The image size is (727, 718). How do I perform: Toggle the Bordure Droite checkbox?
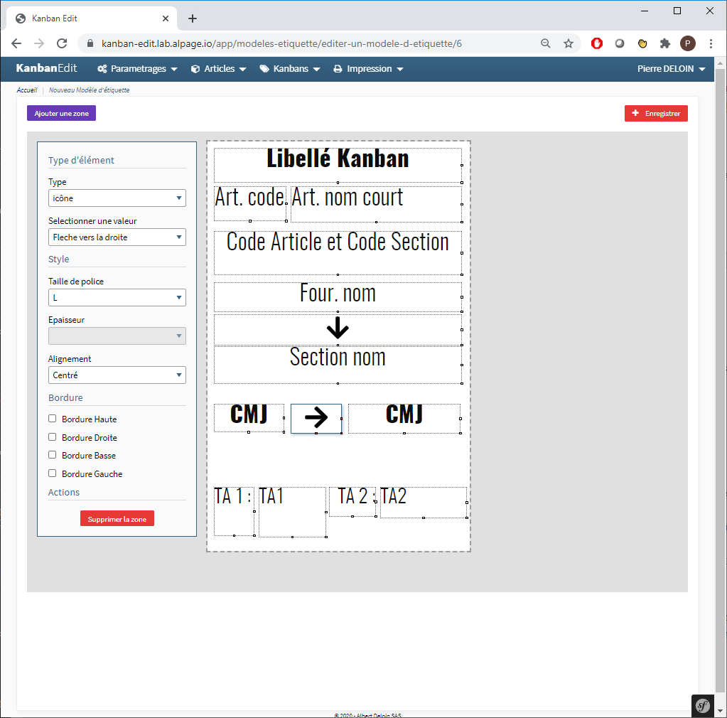tap(52, 437)
